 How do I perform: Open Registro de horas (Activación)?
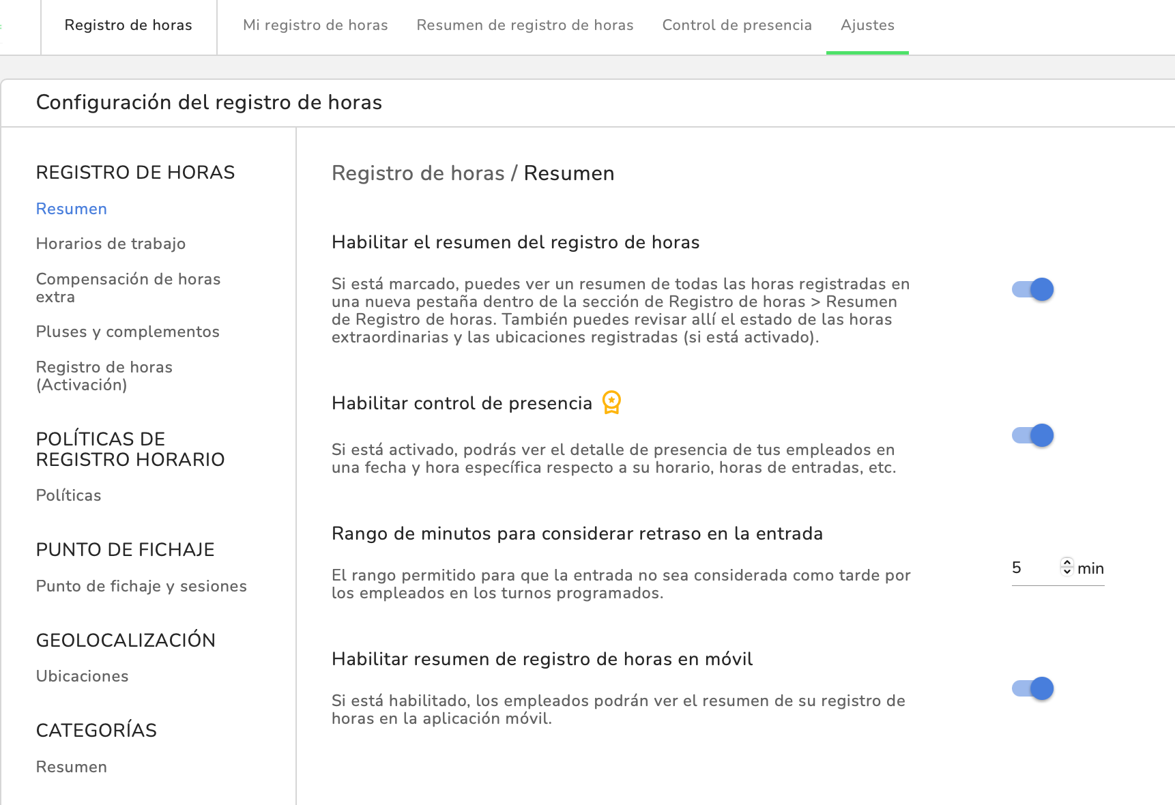pyautogui.click(x=104, y=376)
